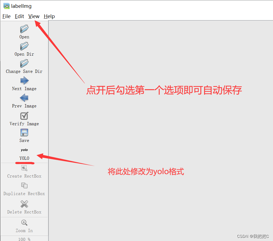This screenshot has width=273, height=241.
Task: Click the Zoom In magnifier icon
Action: (x=24, y=223)
